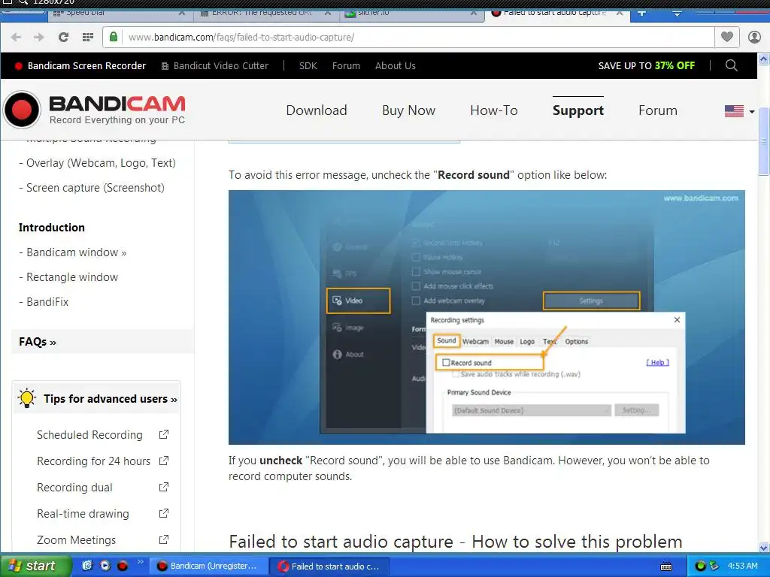Open Scheduled Recording external link icon

click(x=164, y=435)
